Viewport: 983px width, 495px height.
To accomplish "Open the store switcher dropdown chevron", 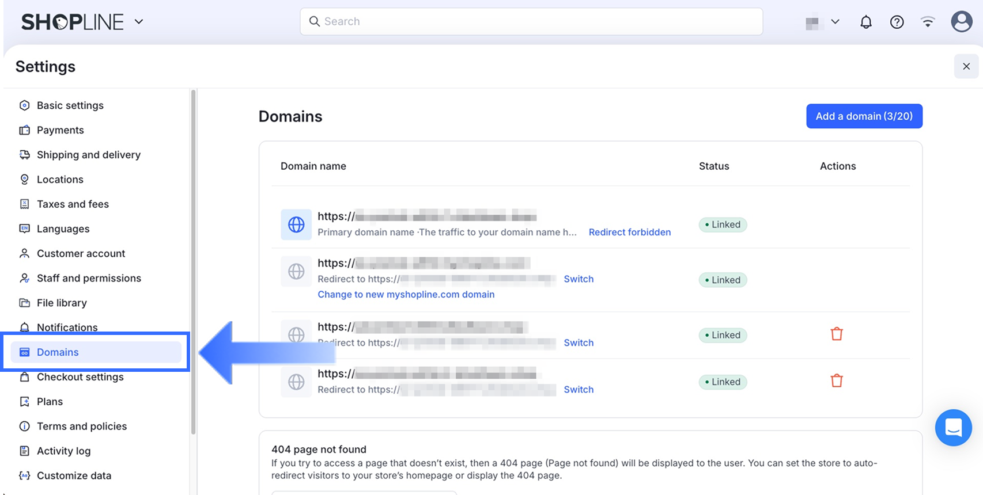I will coord(835,22).
